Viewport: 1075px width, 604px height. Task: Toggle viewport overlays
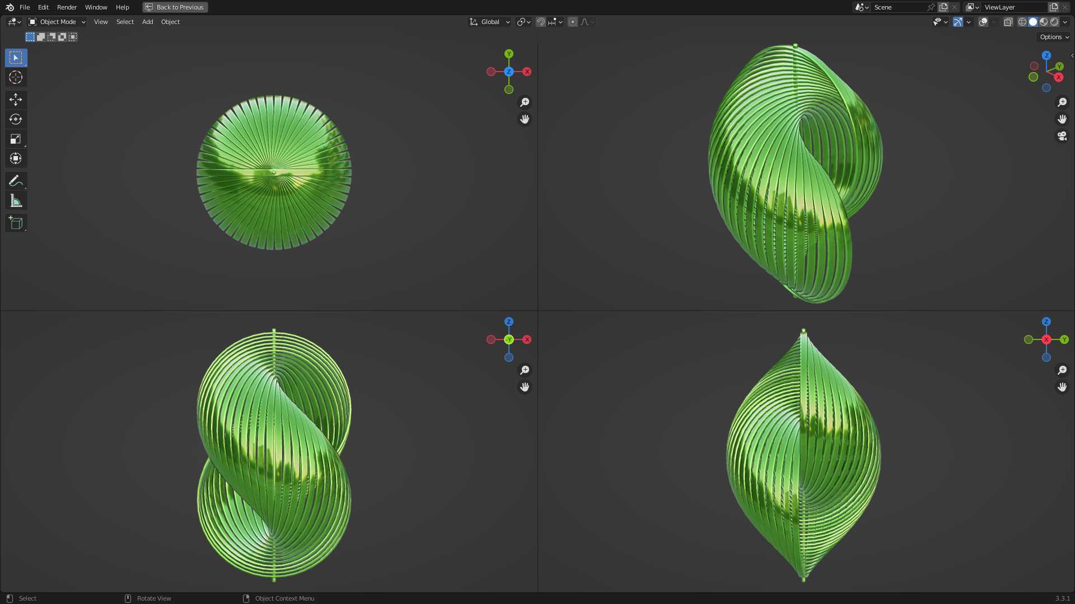(x=983, y=22)
